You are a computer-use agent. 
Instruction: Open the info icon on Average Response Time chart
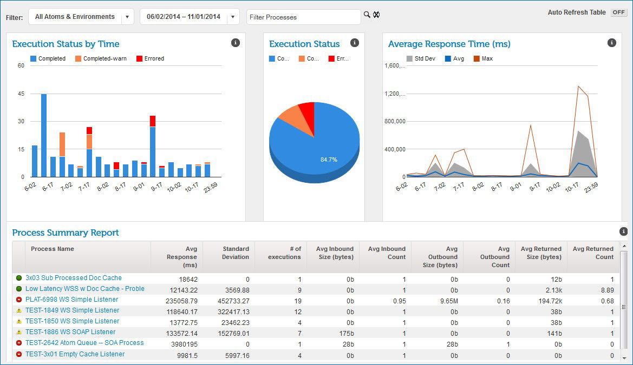[x=611, y=42]
